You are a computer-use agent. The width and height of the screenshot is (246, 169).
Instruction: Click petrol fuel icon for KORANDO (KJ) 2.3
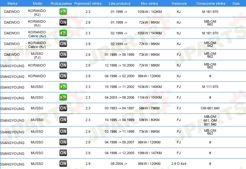(63, 12)
